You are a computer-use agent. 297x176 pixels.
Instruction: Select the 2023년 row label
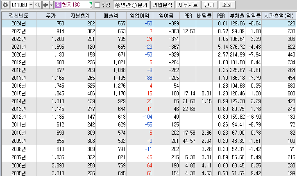pos(18,31)
